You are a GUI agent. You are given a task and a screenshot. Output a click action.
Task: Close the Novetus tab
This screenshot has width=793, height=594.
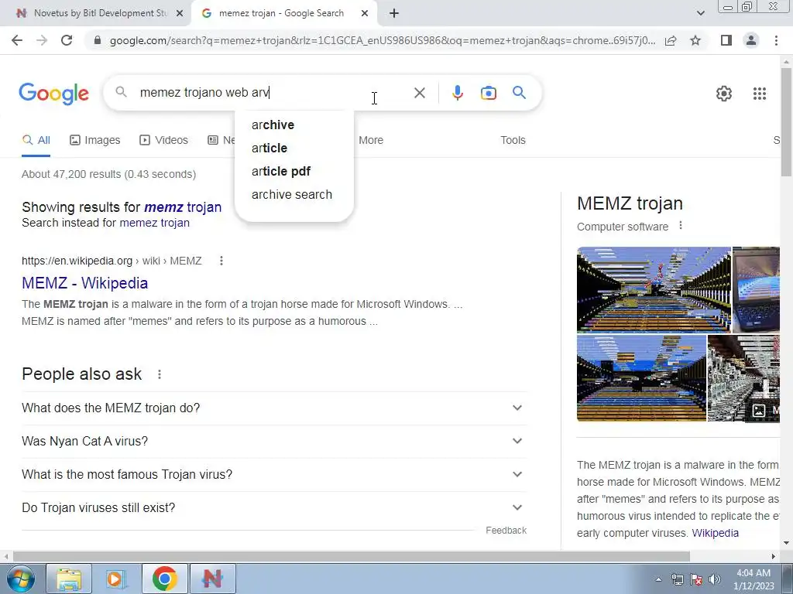point(180,14)
